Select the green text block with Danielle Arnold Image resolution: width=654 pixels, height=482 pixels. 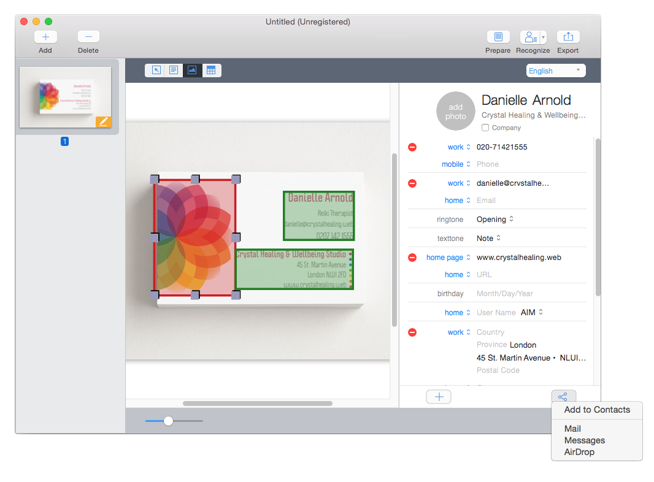(x=318, y=216)
